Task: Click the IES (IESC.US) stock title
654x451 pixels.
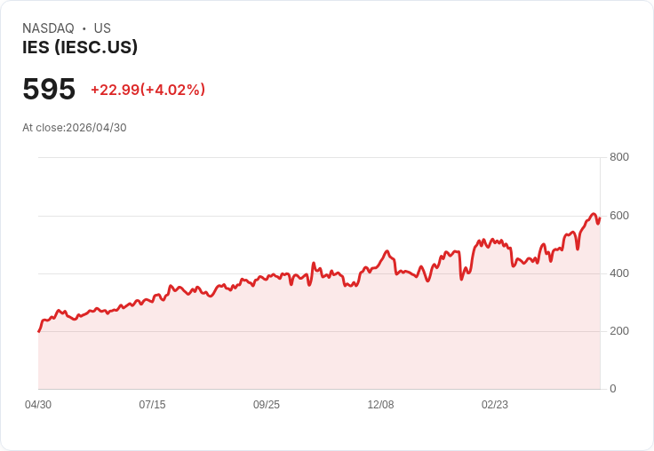Action: point(80,48)
